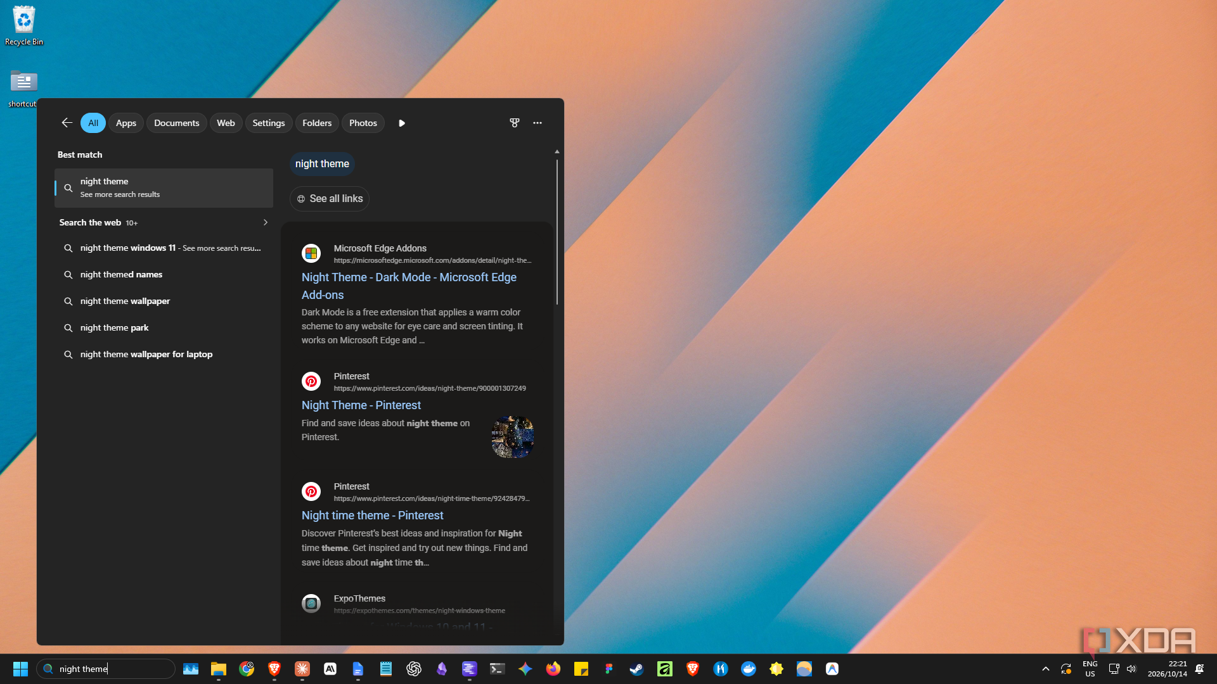
Task: Switch to the Settings filter tab
Action: pyautogui.click(x=269, y=123)
